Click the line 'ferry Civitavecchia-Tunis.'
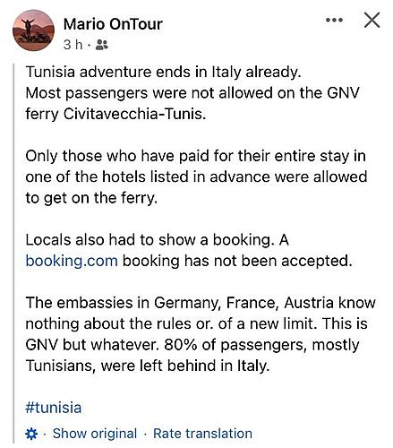This screenshot has height=448, width=393. (115, 114)
